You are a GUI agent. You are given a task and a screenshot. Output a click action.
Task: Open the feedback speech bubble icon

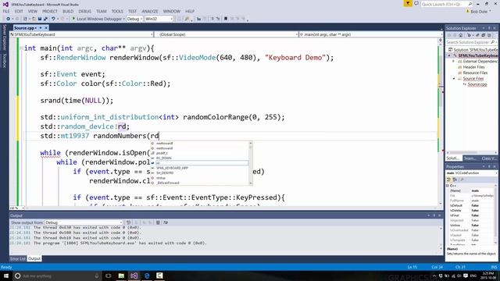416,3
